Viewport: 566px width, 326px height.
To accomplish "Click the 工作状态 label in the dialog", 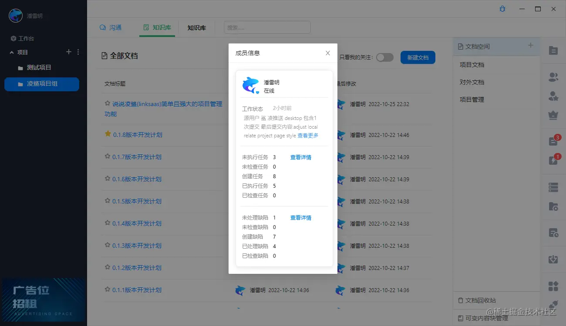I will 253,109.
